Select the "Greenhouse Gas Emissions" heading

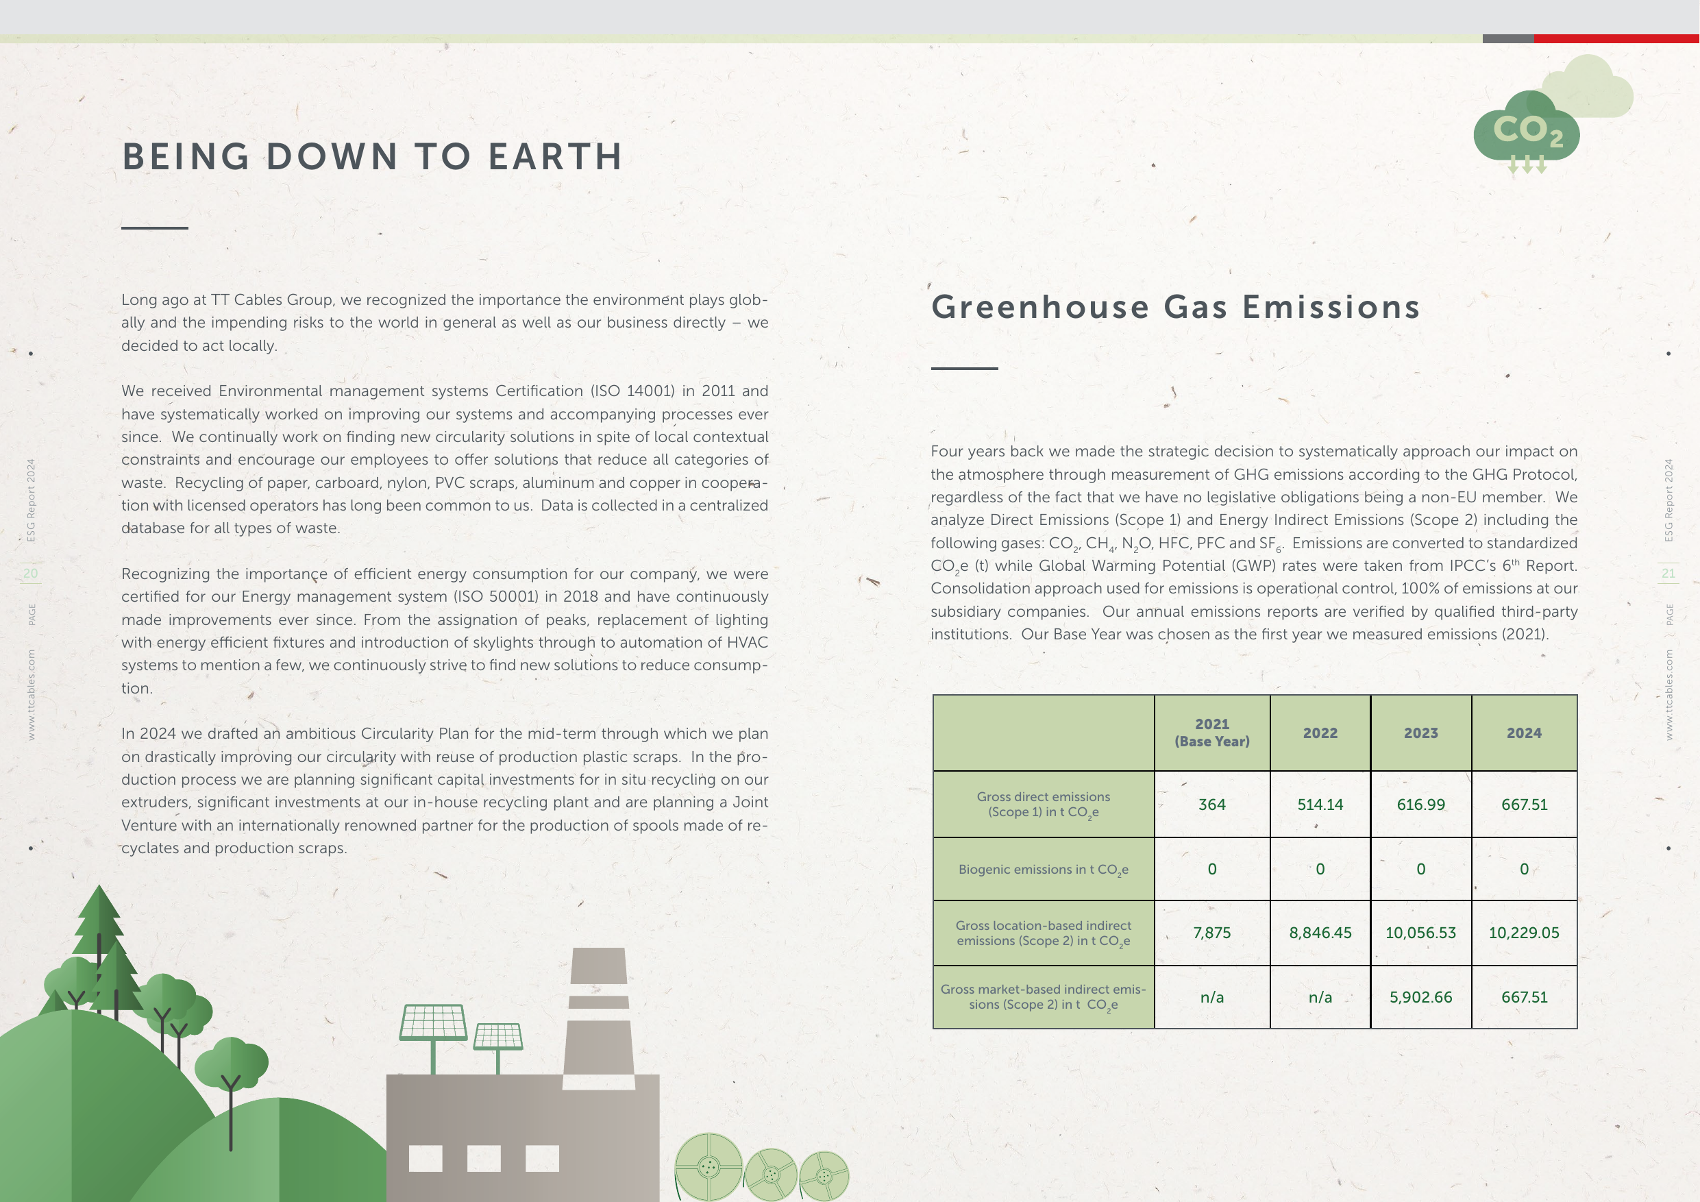(1175, 306)
